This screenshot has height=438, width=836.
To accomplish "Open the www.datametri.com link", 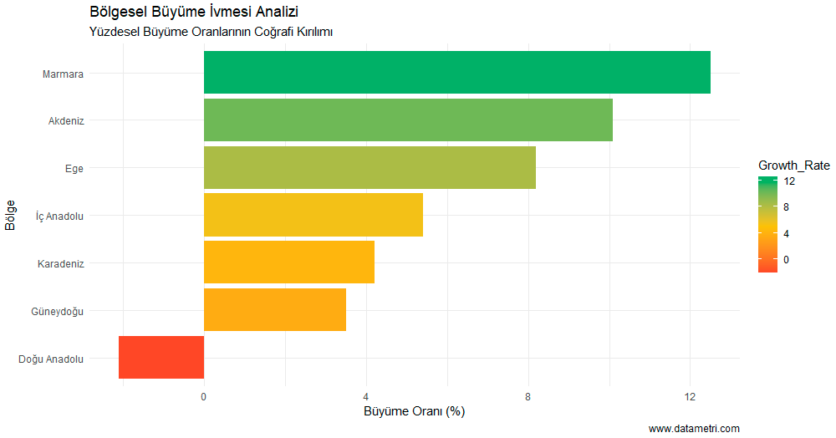I will [x=694, y=429].
